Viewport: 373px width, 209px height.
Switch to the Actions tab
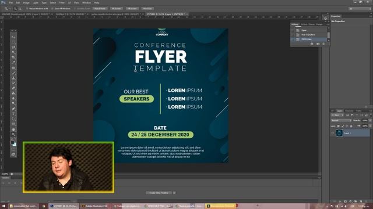click(304, 24)
